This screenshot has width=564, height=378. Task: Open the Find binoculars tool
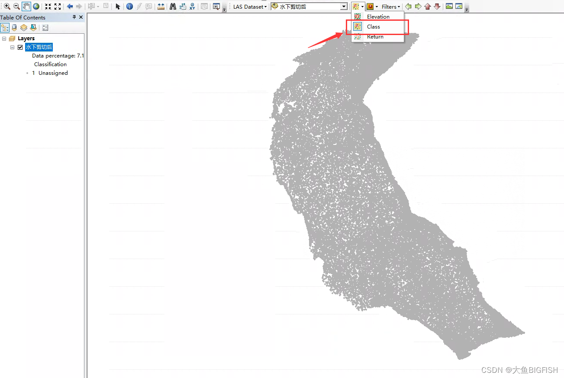click(x=173, y=6)
